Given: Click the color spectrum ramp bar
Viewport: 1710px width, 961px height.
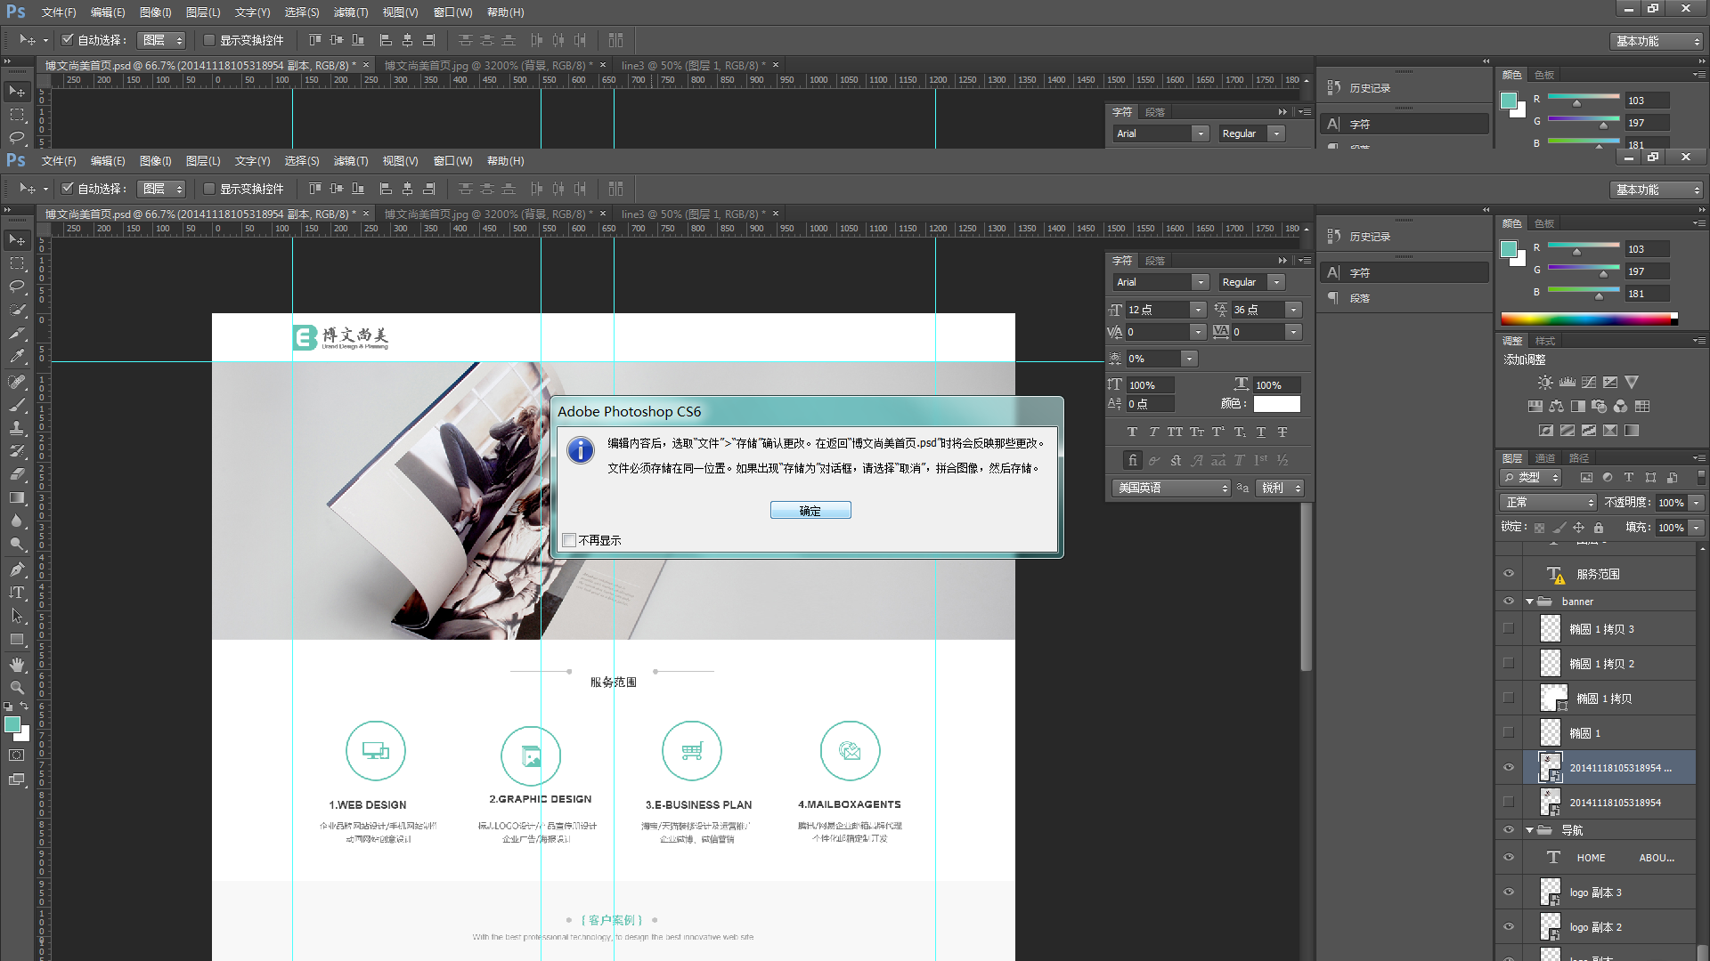Looking at the screenshot, I should pos(1585,319).
